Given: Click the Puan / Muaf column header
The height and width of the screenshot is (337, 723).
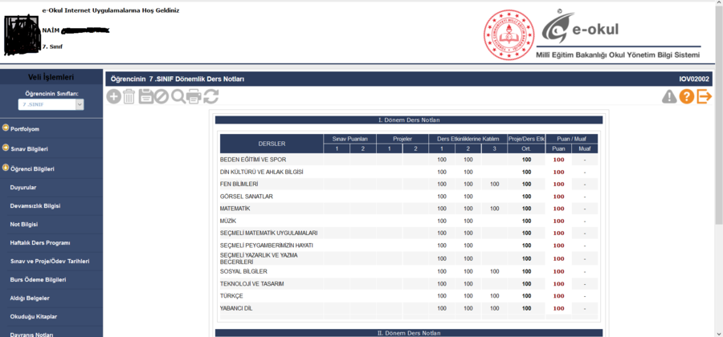Looking at the screenshot, I should point(572,139).
